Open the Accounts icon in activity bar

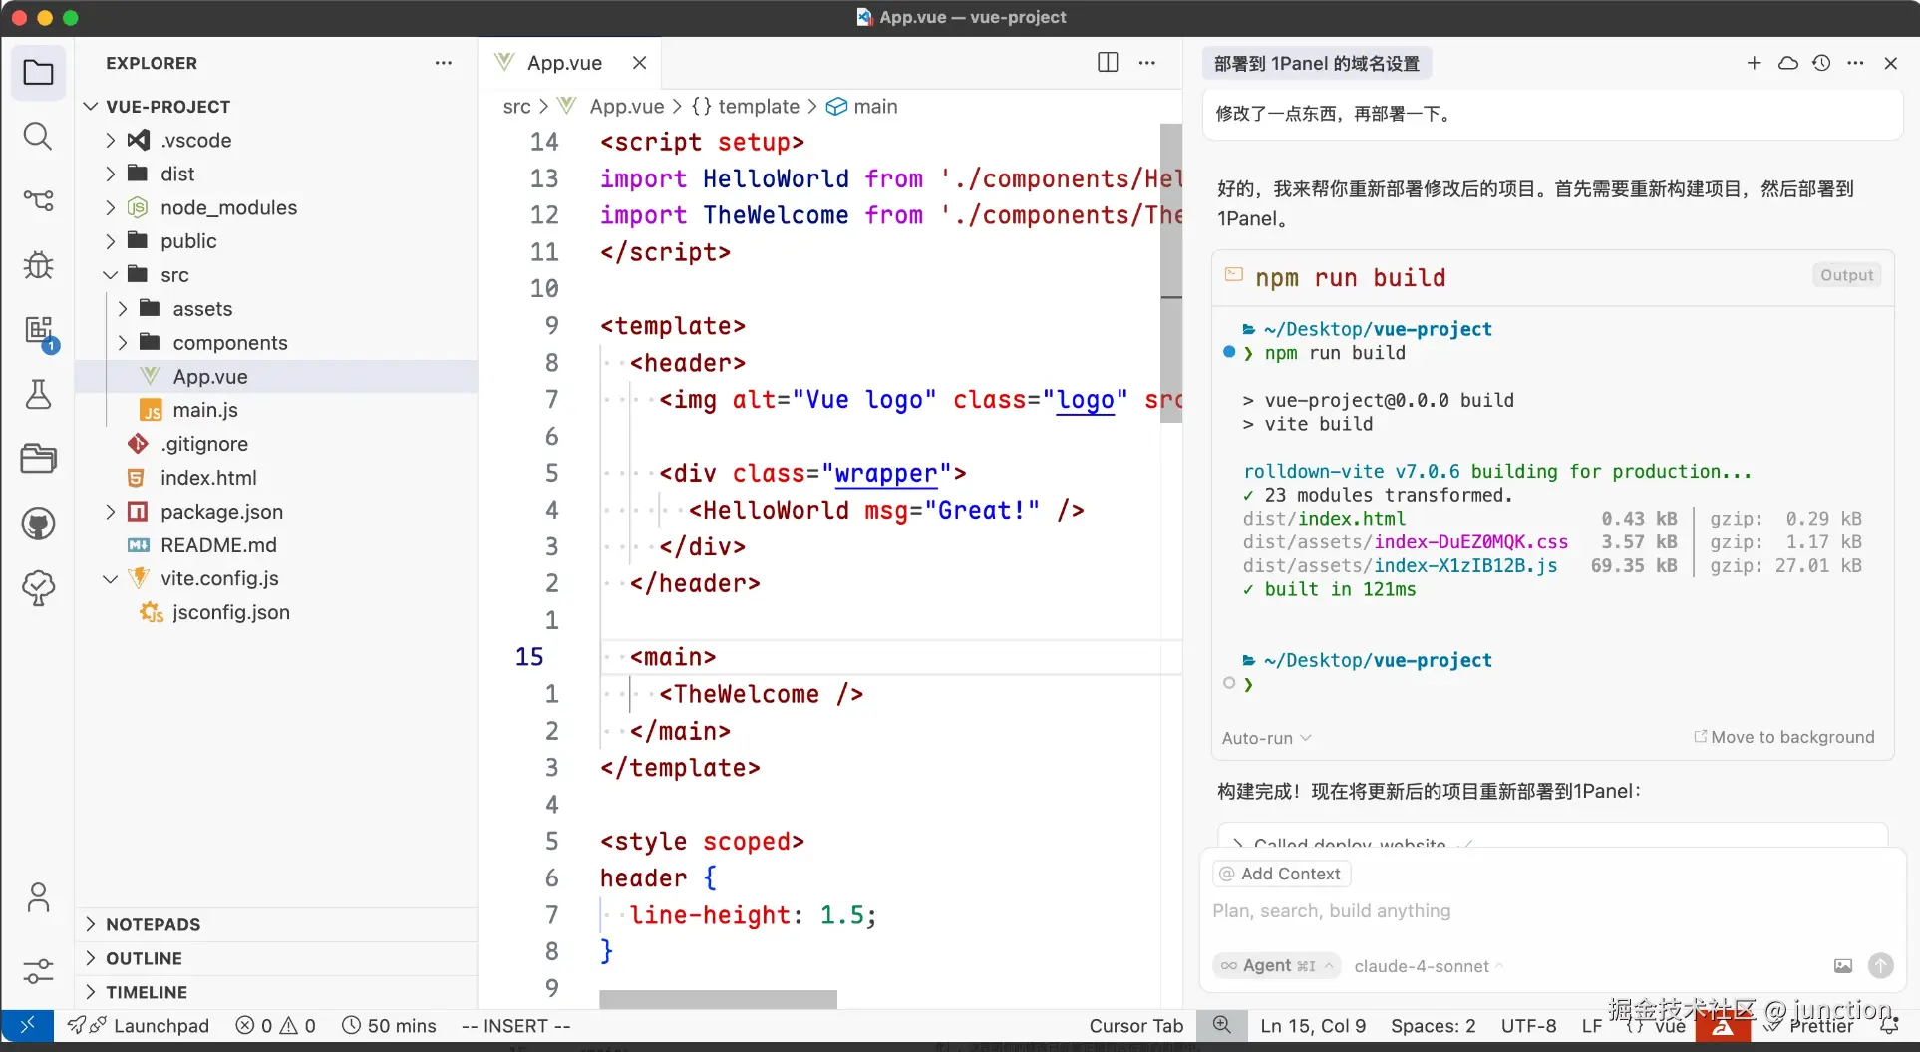38,898
